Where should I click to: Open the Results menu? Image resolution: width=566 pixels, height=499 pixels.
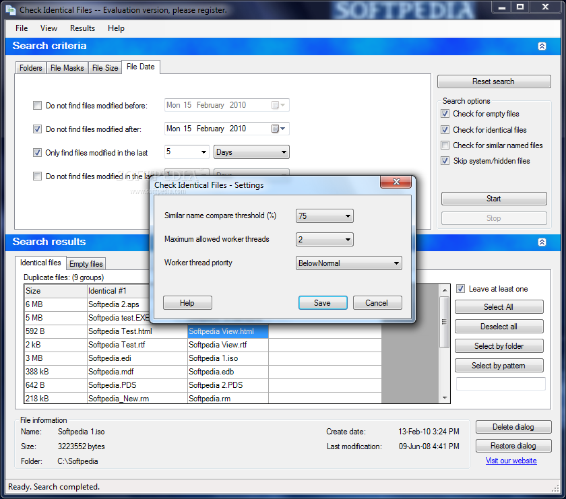click(x=82, y=28)
